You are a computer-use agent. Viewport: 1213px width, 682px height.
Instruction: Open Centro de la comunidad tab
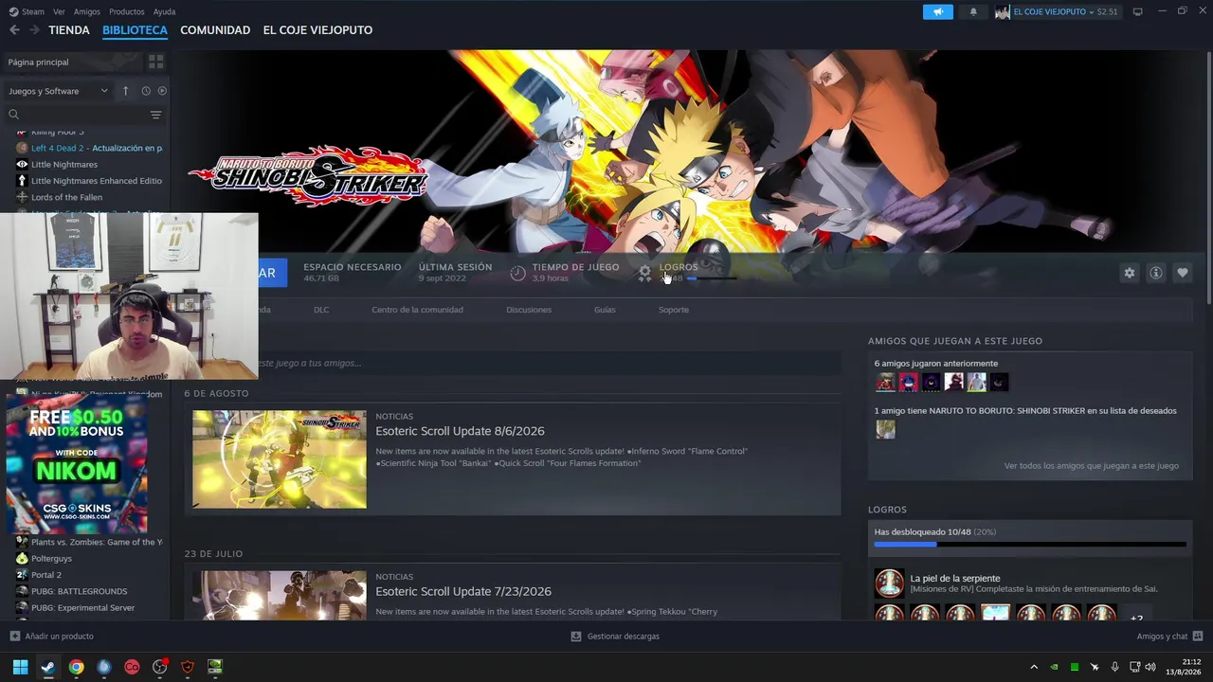point(417,310)
